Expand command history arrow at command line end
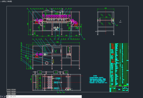This screenshot has width=143, height=98. tap(81, 97)
